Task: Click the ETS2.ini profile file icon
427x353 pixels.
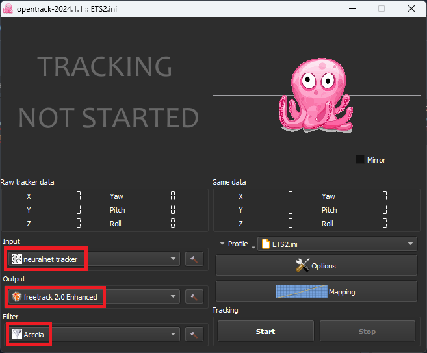Action: [266, 244]
